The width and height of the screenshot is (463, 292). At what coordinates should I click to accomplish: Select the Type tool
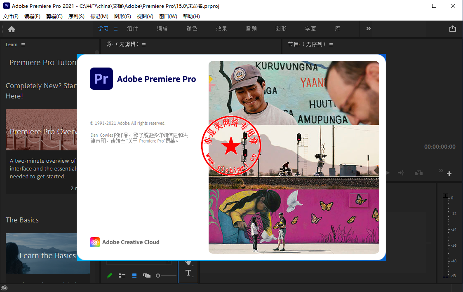[188, 273]
